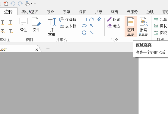Click the Undo arrow in quick access toolbar
This screenshot has height=114, width=168.
coord(13,4)
